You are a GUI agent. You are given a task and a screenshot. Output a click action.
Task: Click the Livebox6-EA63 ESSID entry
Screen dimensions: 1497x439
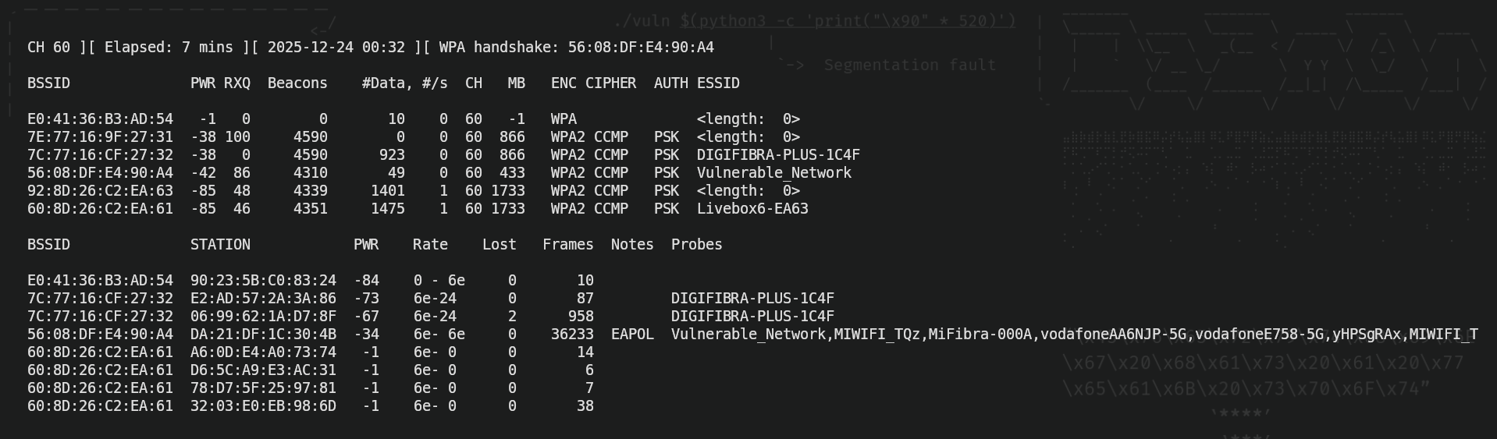(x=752, y=209)
